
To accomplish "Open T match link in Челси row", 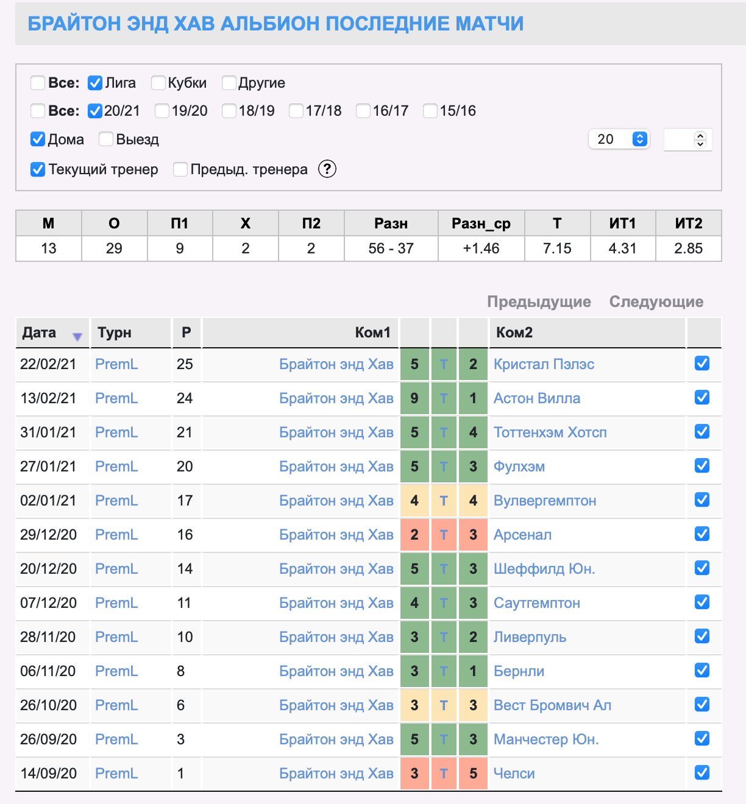I will pos(444,774).
